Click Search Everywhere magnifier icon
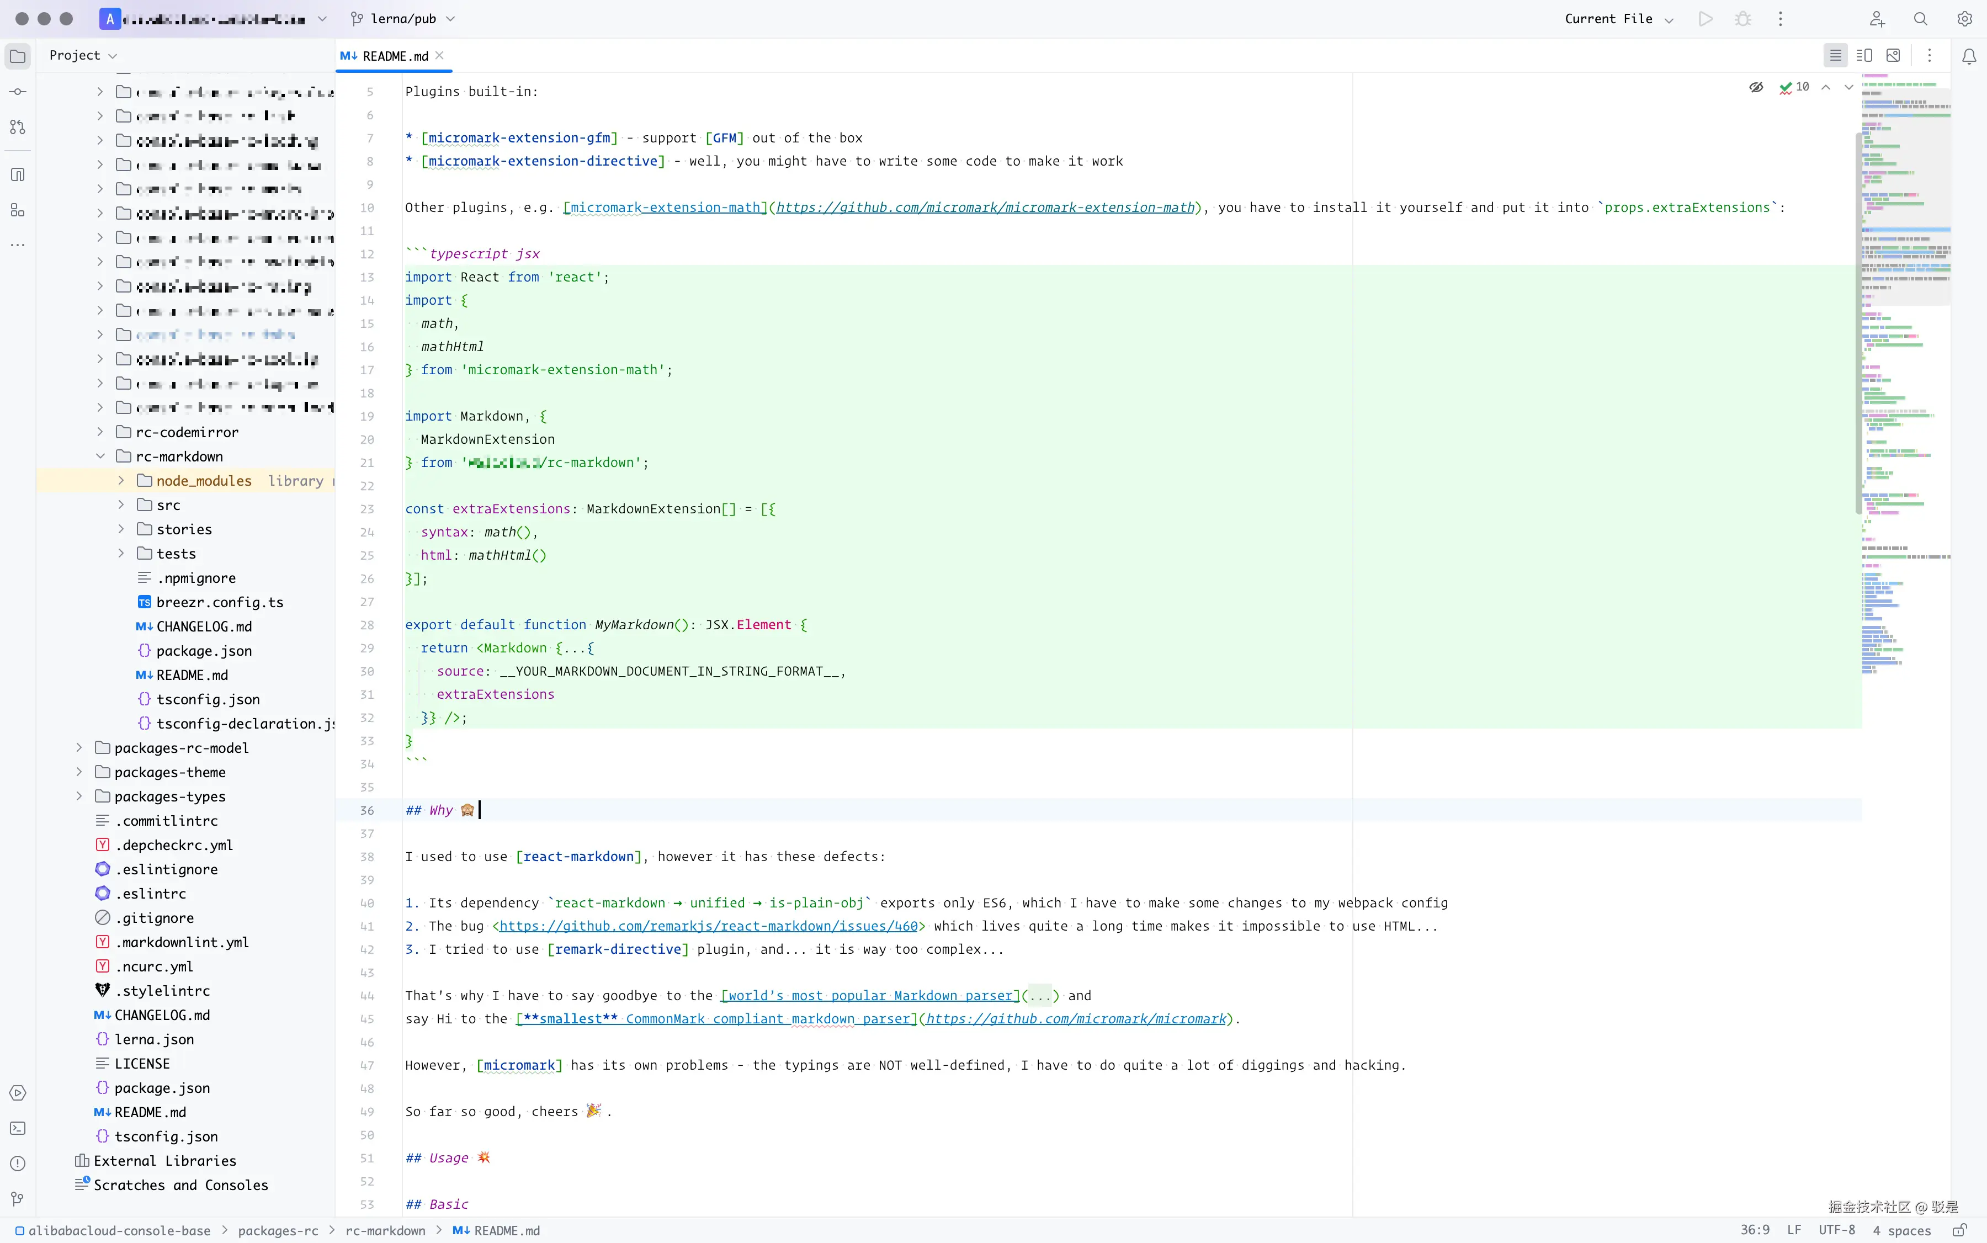Screen dimensions: 1987x1243 tap(1920, 19)
